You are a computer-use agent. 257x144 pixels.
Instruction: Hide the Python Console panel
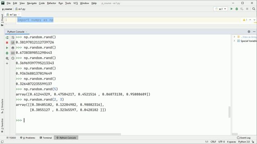coord(254,32)
